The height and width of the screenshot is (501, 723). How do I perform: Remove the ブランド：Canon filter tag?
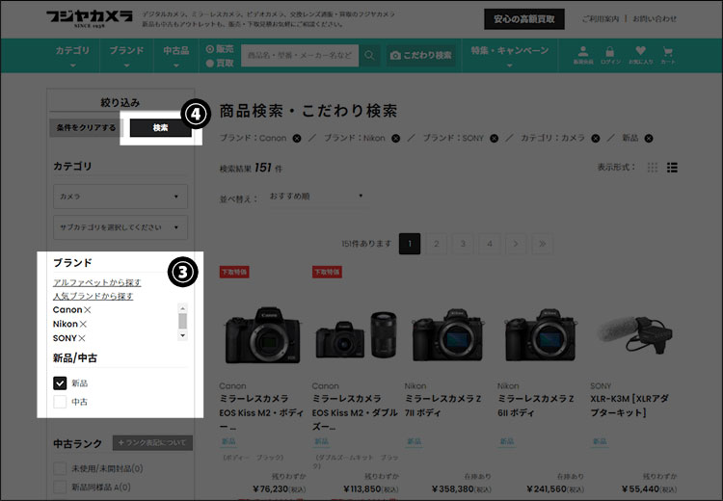297,139
